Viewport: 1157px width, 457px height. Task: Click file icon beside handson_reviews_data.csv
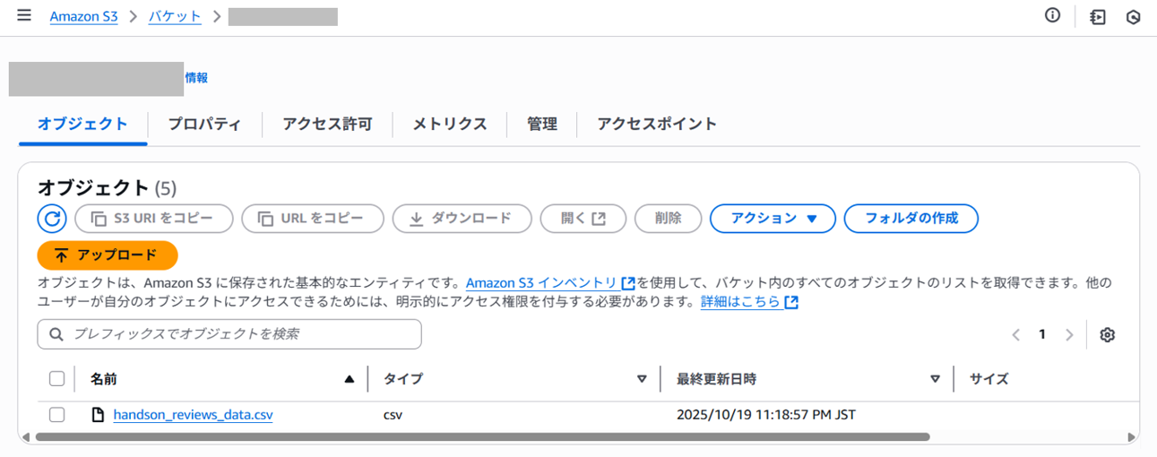tap(99, 415)
